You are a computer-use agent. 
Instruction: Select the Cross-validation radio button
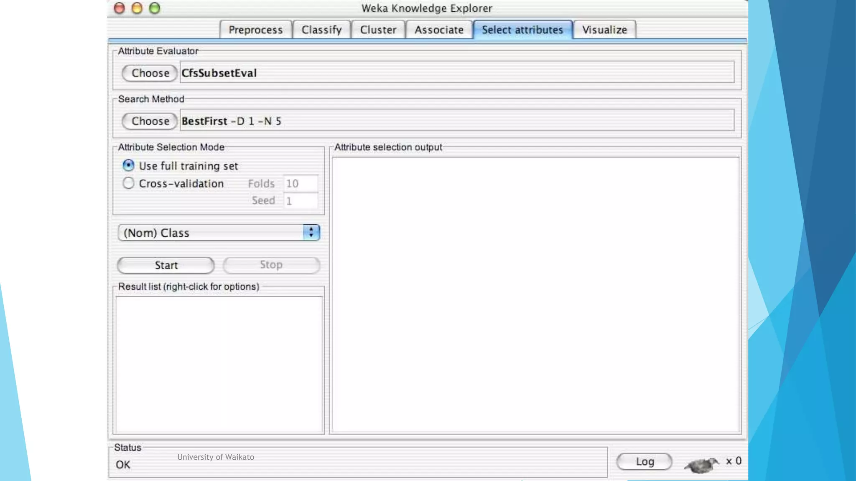click(128, 183)
